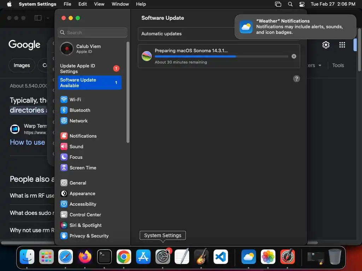
Task: Open Disk Diag app in Dock
Action: coord(287,257)
